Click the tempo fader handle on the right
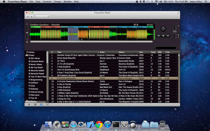Viewport: 210px width, 131px height. [175, 31]
